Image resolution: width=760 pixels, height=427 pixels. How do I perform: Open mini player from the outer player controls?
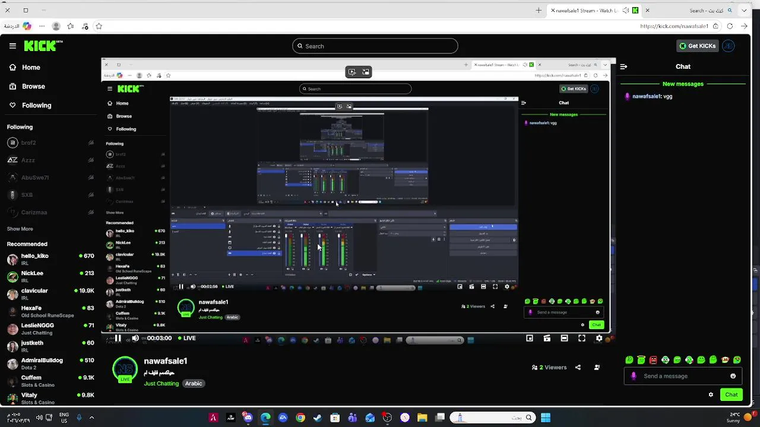click(530, 338)
